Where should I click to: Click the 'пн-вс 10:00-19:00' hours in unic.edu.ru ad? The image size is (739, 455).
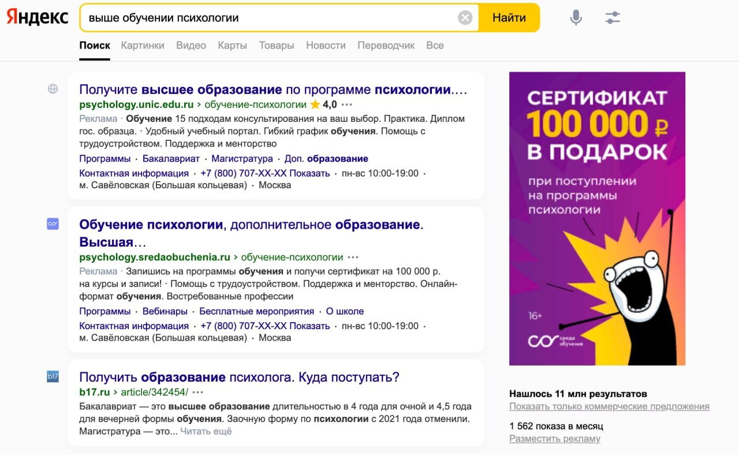[380, 173]
